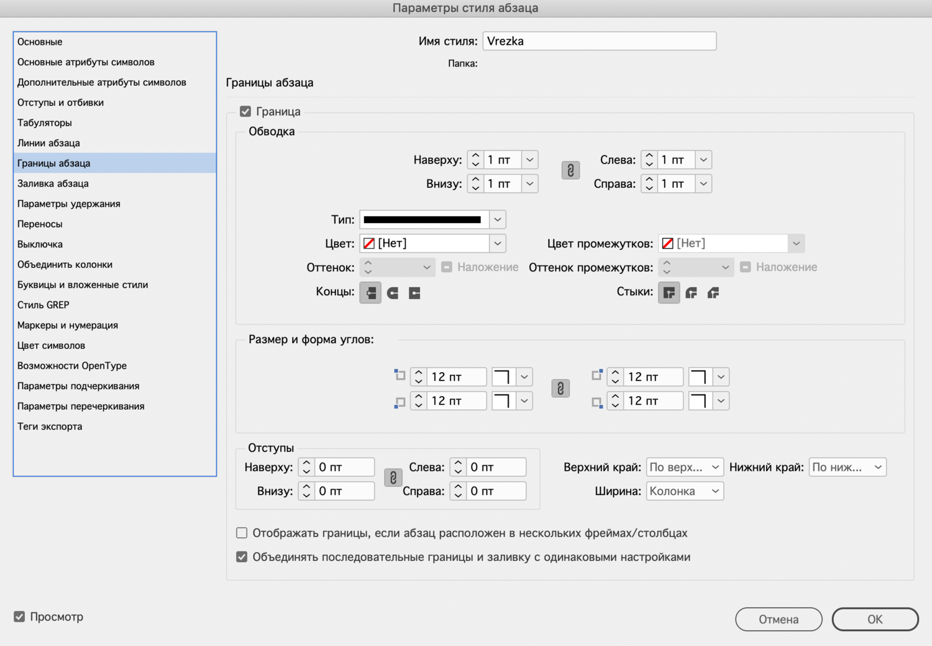Toggle the chain link for Отступы offsets
The height and width of the screenshot is (646, 932).
[x=393, y=478]
